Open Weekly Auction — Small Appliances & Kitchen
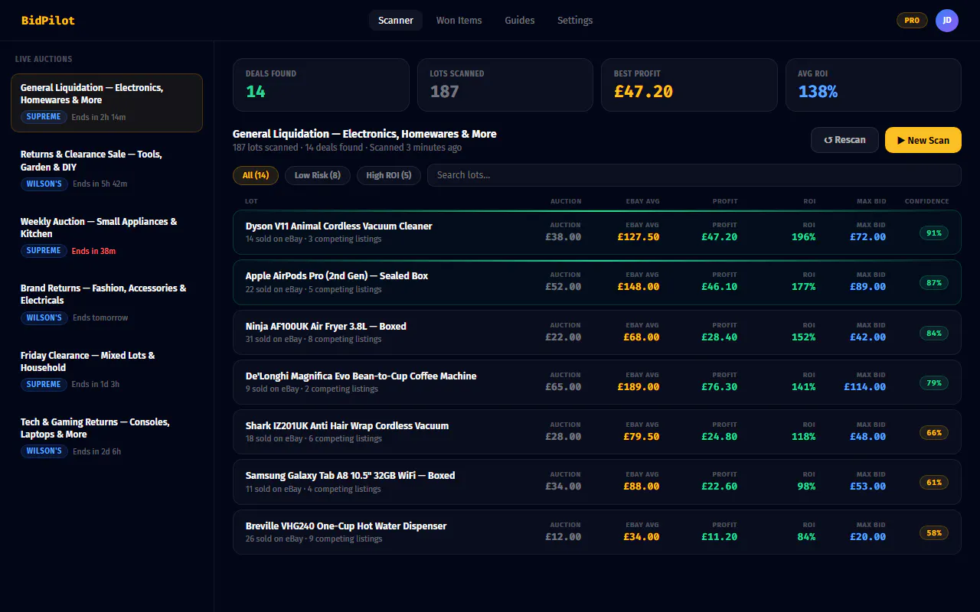980x612 pixels. [106, 236]
